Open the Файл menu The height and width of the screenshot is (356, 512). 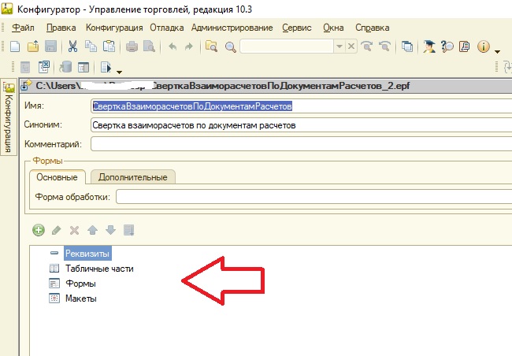(23, 28)
